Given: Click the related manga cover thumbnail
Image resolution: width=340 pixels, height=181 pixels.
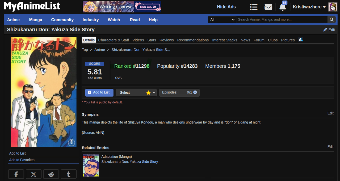Looking at the screenshot, I should 91,166.
